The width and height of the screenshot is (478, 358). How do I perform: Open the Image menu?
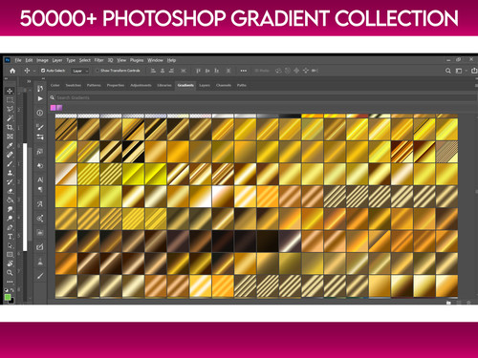click(42, 60)
